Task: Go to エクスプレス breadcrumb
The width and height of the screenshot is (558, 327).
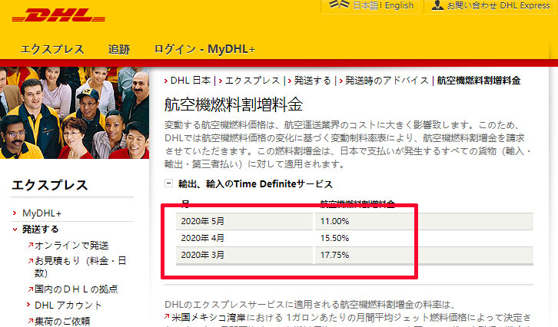Action: coord(252,81)
